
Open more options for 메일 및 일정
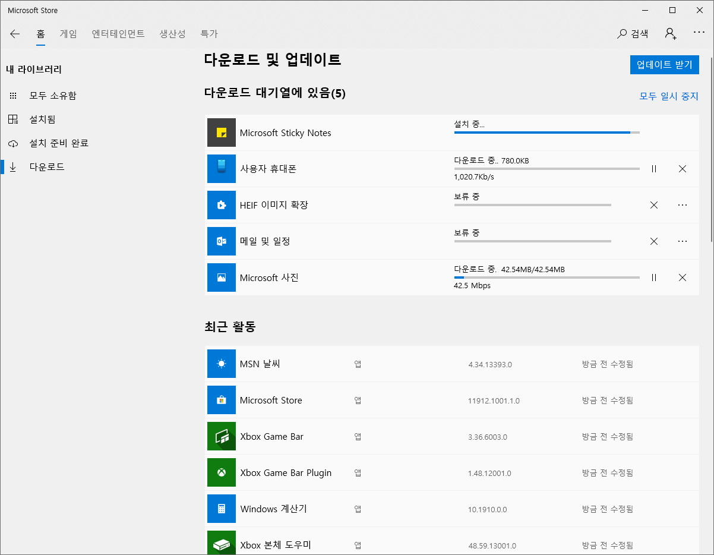click(x=683, y=241)
